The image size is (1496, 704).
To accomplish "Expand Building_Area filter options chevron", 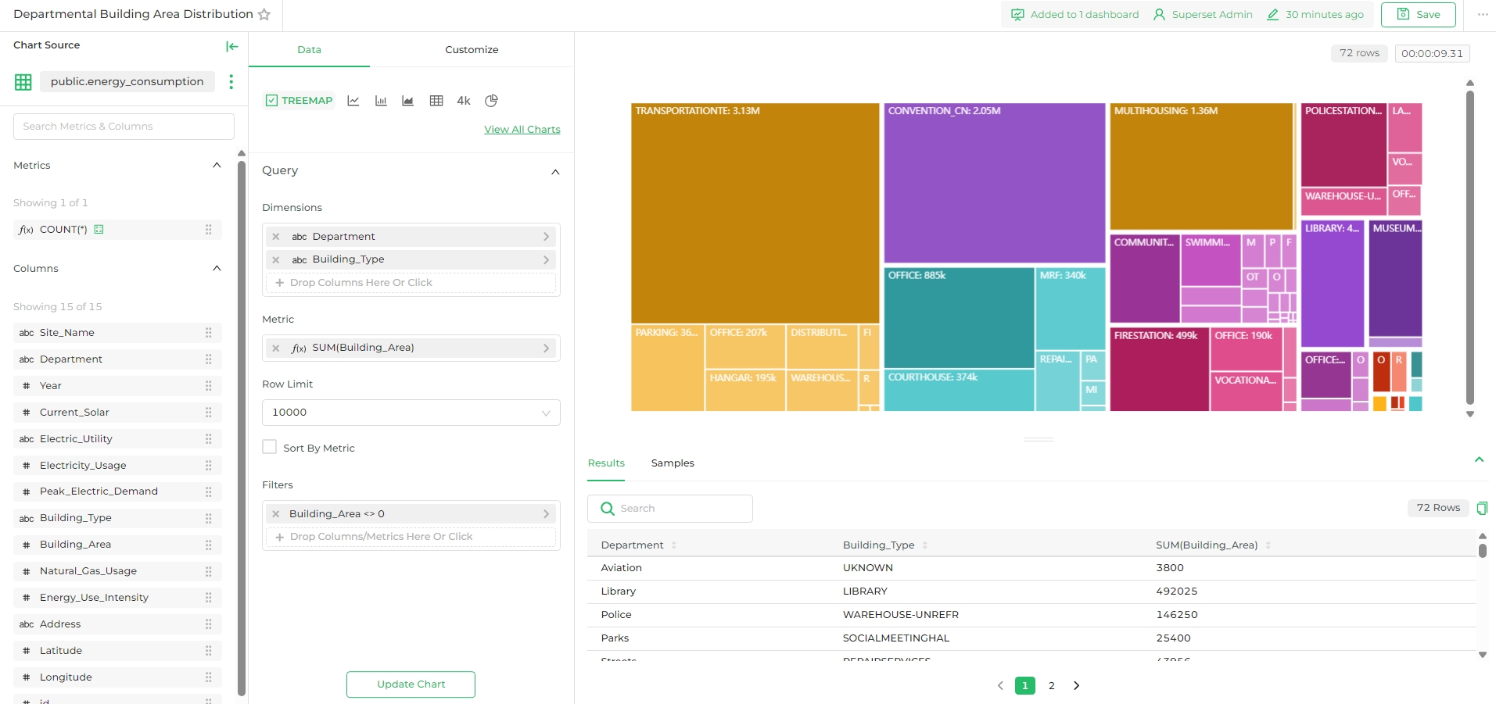I will point(546,514).
